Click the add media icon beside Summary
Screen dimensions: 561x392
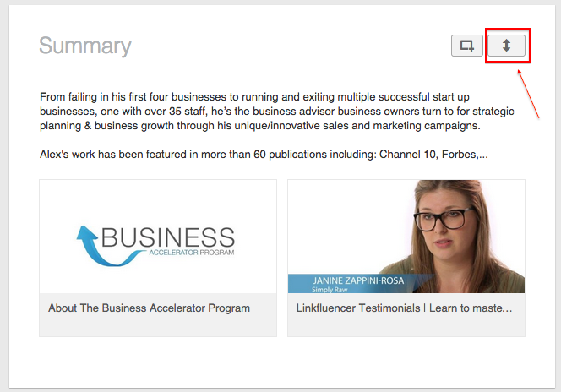click(467, 46)
